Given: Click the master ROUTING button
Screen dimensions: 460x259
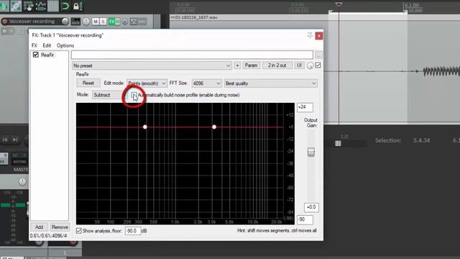Looking at the screenshot, I should point(19,161).
